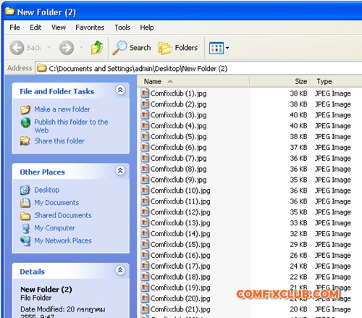Open the My Computer link
The width and height of the screenshot is (362, 318).
click(54, 228)
